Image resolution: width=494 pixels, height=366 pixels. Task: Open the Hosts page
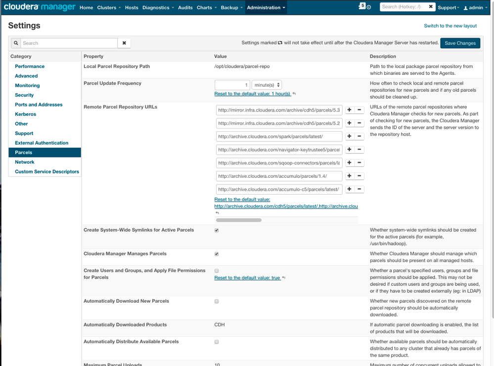132,7
